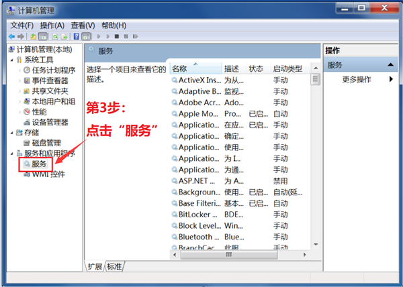Select the Backgroun... service row
The width and height of the screenshot is (403, 287).
click(240, 192)
